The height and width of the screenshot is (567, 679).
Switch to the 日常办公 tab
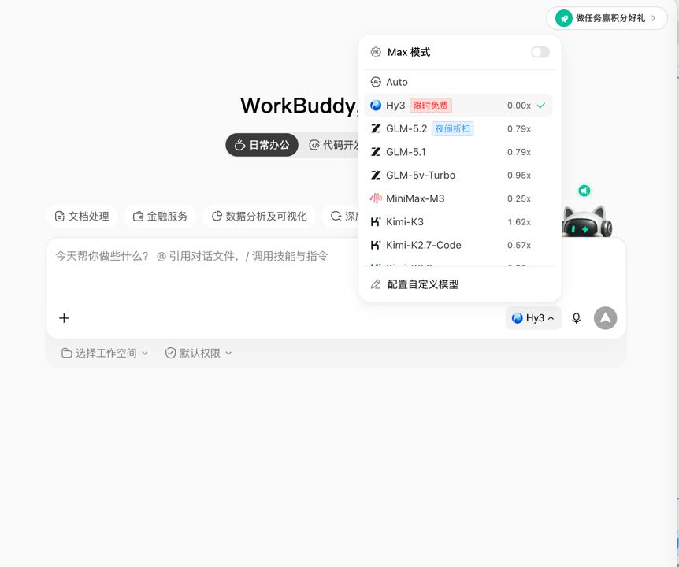[262, 145]
